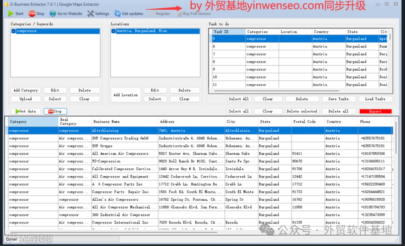Sort results by Address column header

(x=191, y=121)
